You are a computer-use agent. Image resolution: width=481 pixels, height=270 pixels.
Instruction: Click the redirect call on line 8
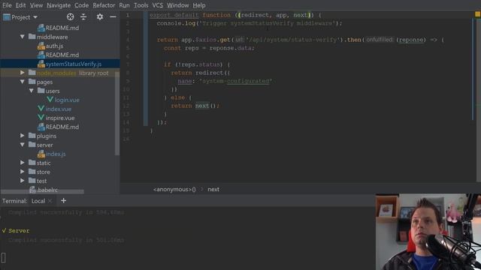pos(210,73)
